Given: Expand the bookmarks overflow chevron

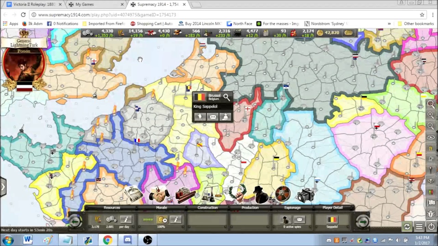Looking at the screenshot, I should (x=389, y=24).
